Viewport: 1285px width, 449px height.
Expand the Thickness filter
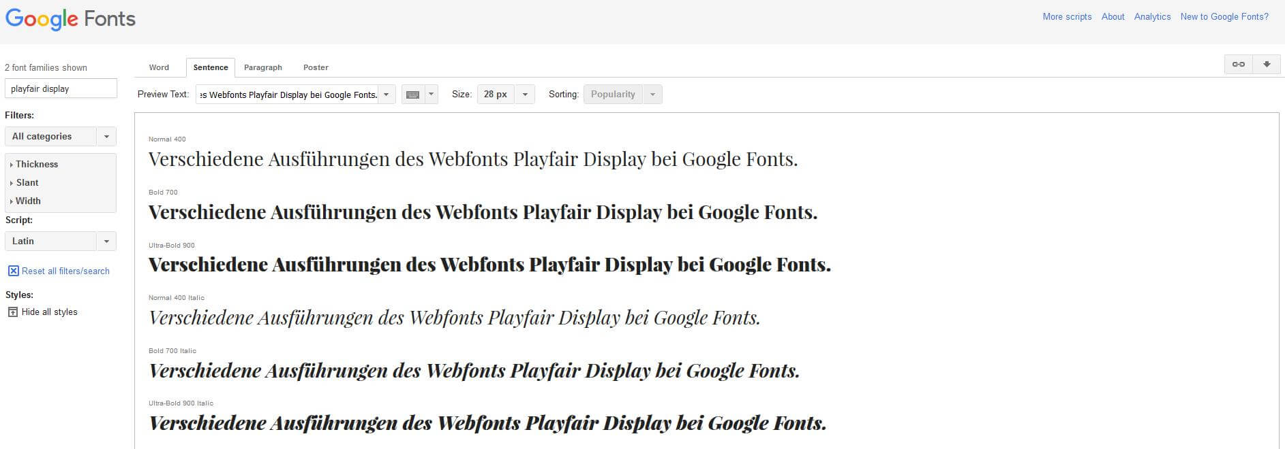(34, 164)
